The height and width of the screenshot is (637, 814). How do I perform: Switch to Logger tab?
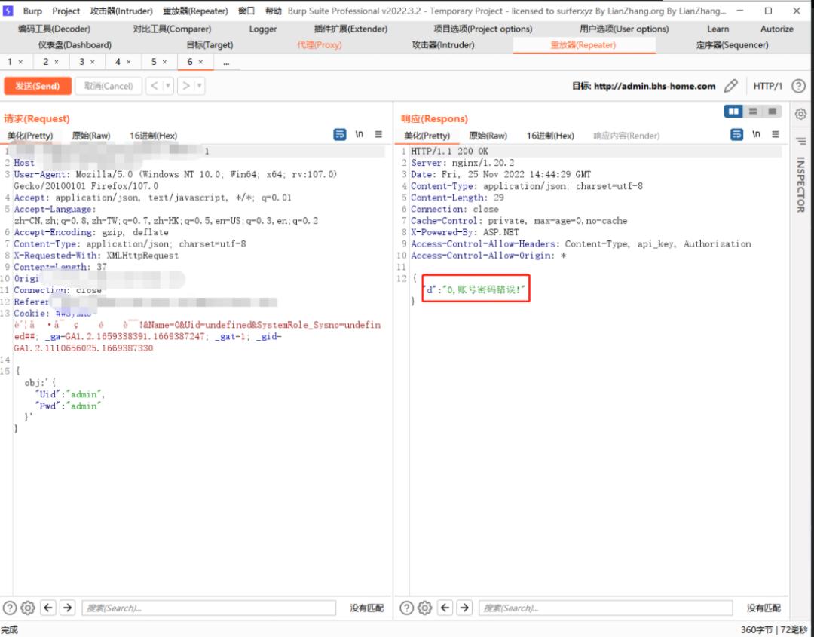pyautogui.click(x=263, y=29)
